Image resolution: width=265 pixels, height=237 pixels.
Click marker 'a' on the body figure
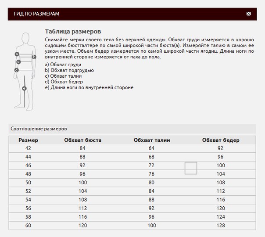click(17, 54)
